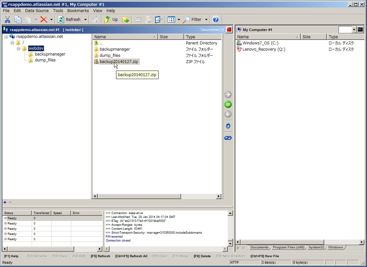Click the Paste clipboard toolbar icon

[x=28, y=20]
